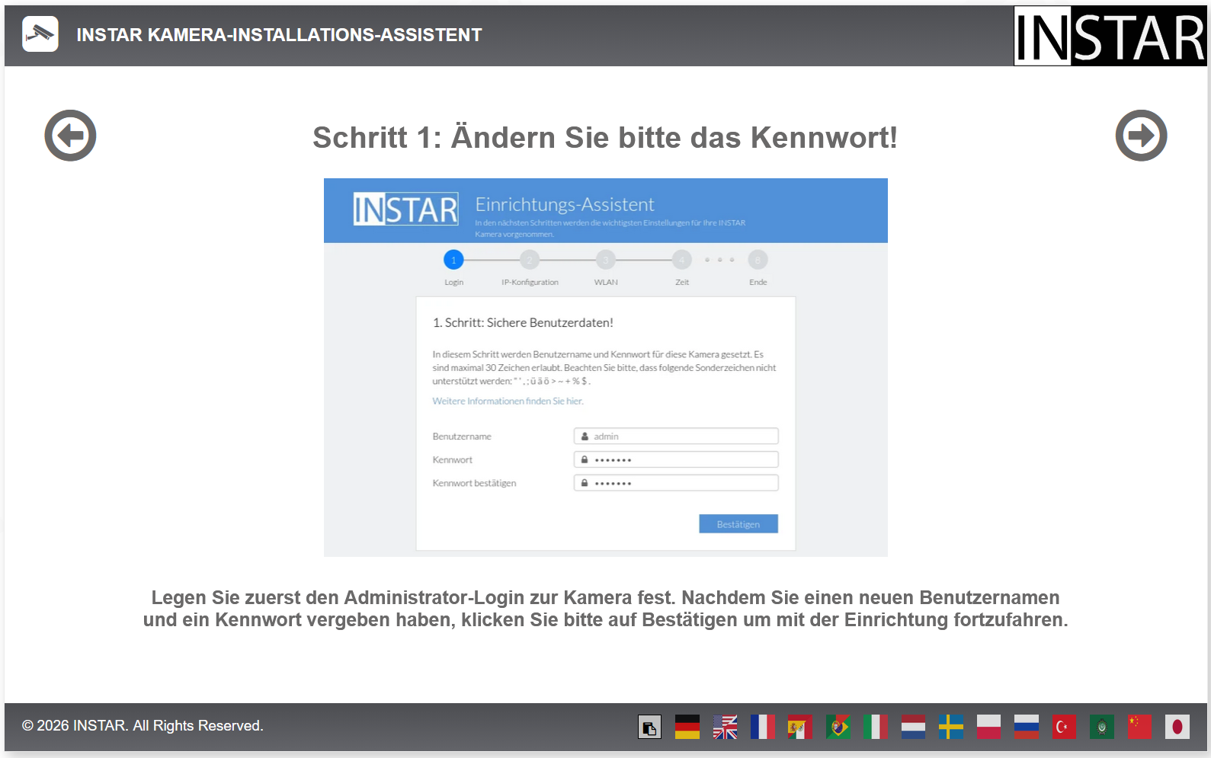Click the heading 'Schritt 1: Ändern Sie bitte das Kennwort!'

[x=605, y=138]
